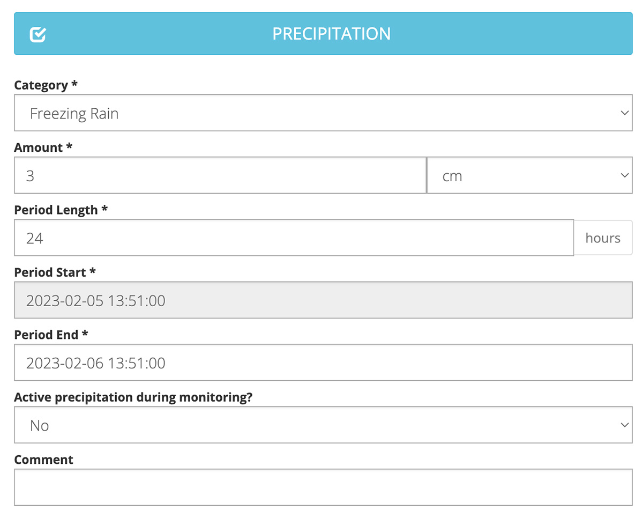Viewport: 643px width, 518px height.
Task: Click the PRECIPITATION header title
Action: (x=331, y=34)
